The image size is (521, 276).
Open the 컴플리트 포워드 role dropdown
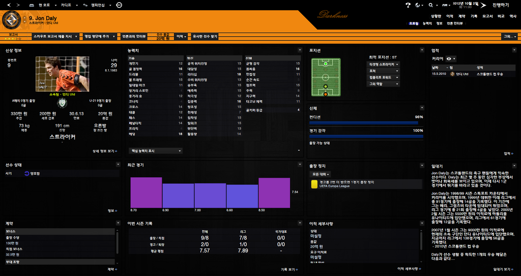[x=383, y=77]
